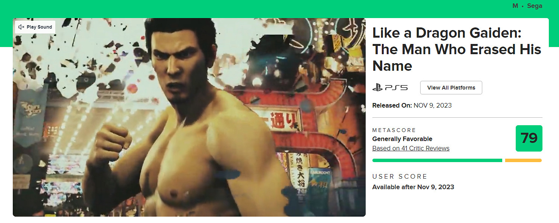Click the USER SCORE section heading

(x=400, y=176)
